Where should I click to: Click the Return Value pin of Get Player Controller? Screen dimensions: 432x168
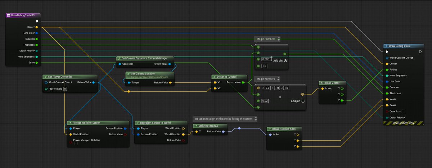94,82
